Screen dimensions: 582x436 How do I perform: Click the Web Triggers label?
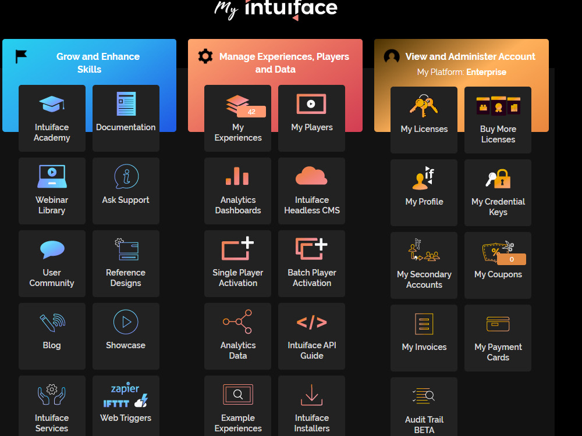126,418
